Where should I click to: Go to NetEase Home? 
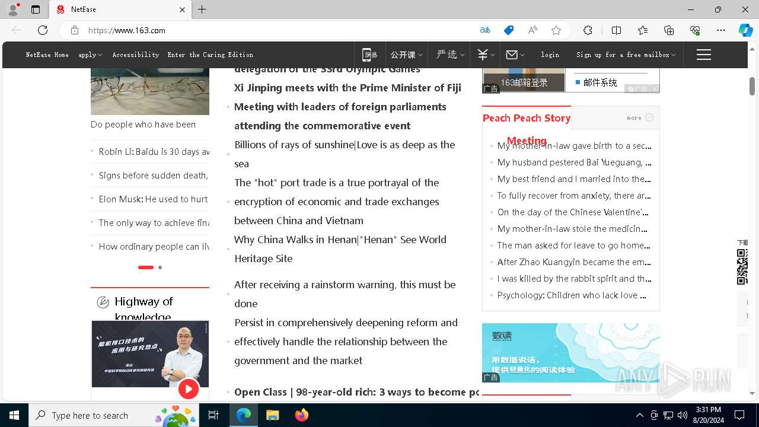click(47, 55)
